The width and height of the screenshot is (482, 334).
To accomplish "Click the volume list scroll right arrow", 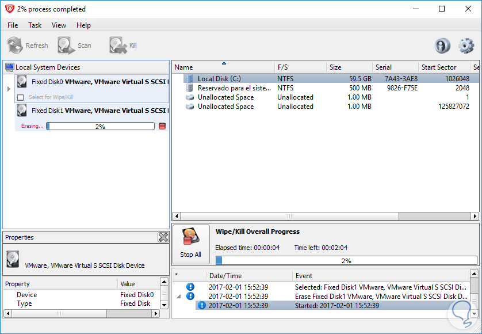I will (475, 216).
